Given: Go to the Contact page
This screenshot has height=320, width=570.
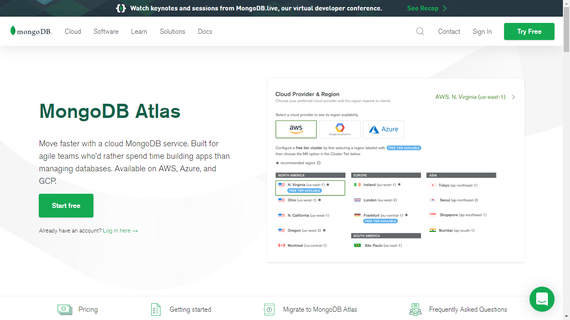Looking at the screenshot, I should 449,31.
